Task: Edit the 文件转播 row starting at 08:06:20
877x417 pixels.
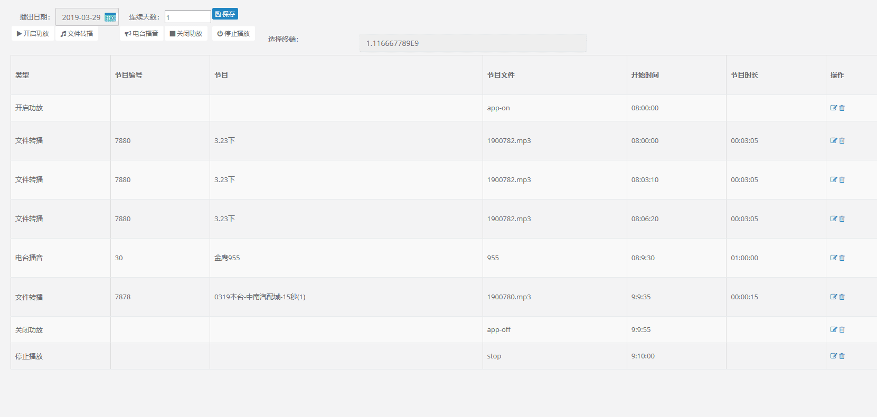Action: [834, 219]
